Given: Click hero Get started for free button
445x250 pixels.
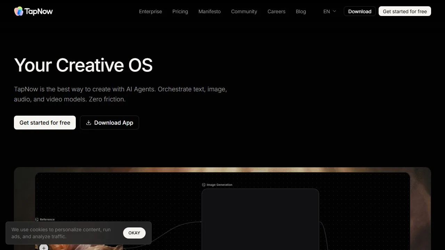Looking at the screenshot, I should coord(45,123).
